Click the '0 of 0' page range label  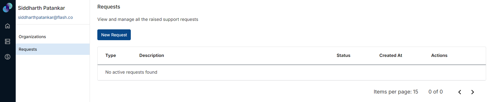436,92
